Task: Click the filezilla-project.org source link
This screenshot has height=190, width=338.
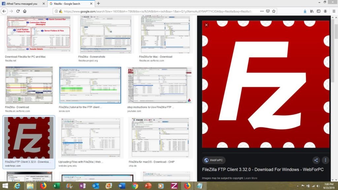Action: coord(88,61)
